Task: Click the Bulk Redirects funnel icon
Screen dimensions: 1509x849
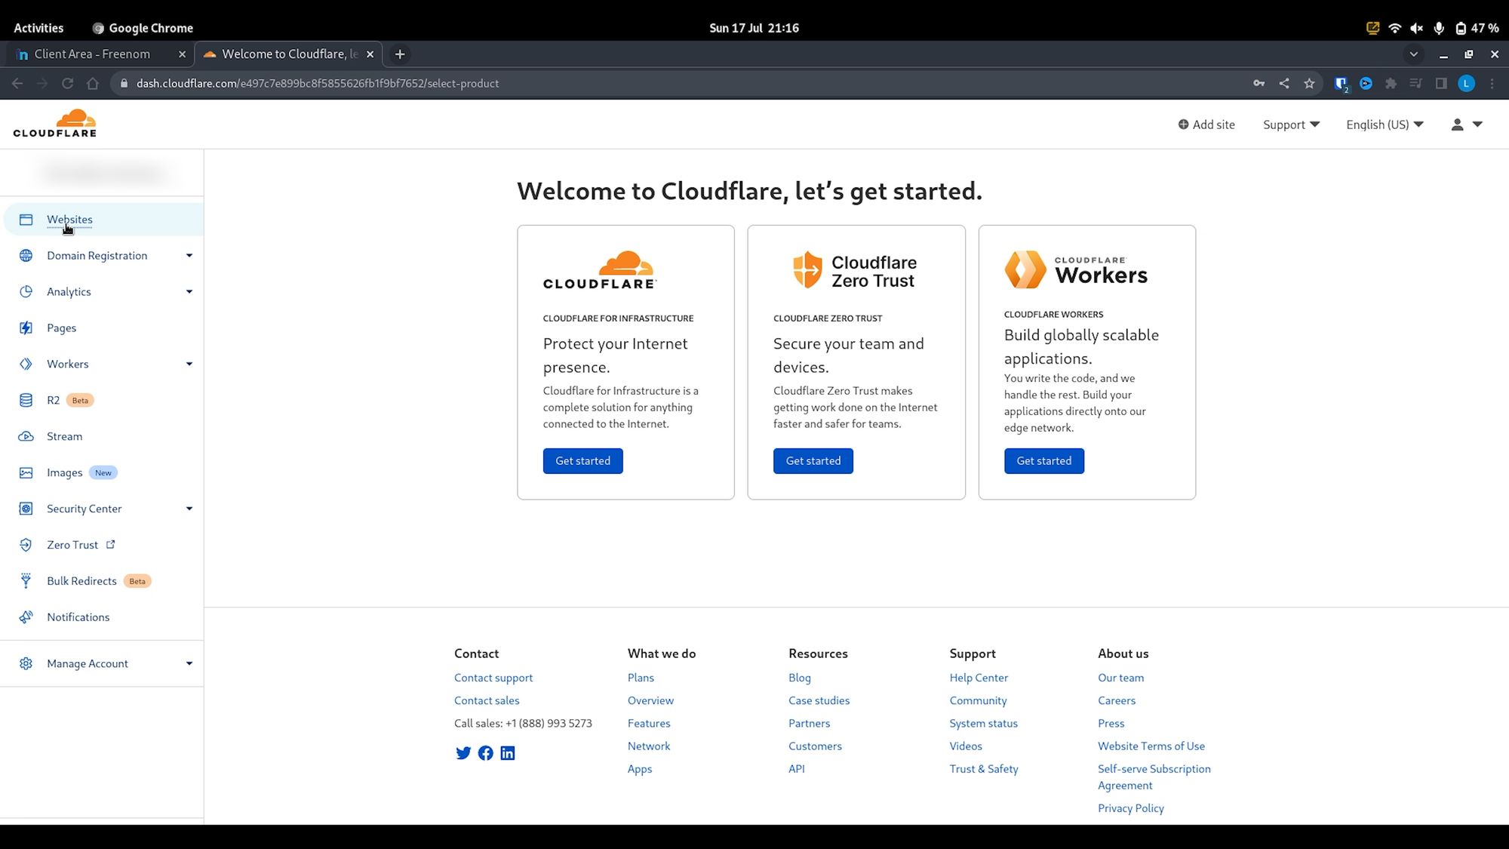Action: (x=26, y=581)
